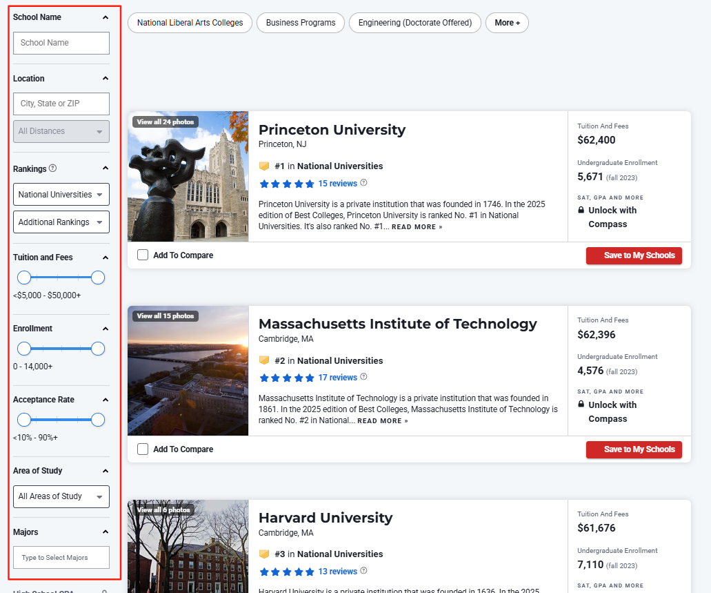Open Princeton's 15 reviews link

(338, 184)
